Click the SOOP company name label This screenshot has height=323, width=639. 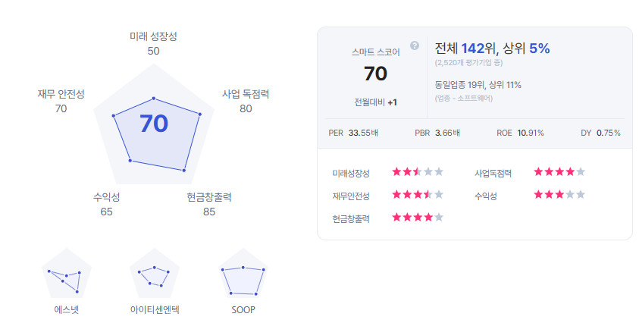243,309
